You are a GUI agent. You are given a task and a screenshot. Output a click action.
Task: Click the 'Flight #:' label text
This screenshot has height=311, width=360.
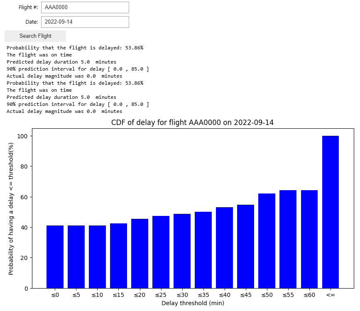point(28,7)
